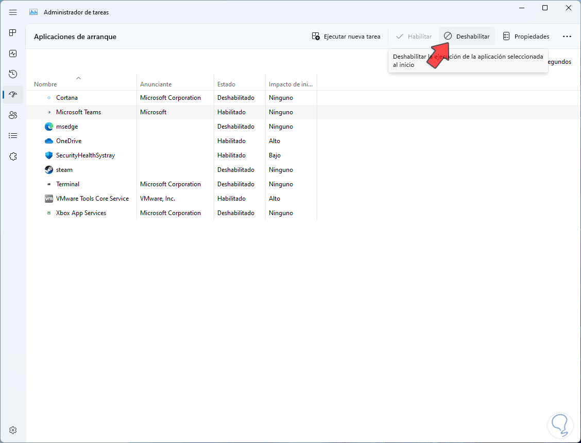The image size is (581, 443).
Task: Click the Aplicaciones de arranque heading
Action: pyautogui.click(x=75, y=37)
